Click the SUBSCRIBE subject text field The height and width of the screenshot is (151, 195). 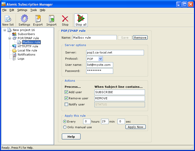click(120, 92)
